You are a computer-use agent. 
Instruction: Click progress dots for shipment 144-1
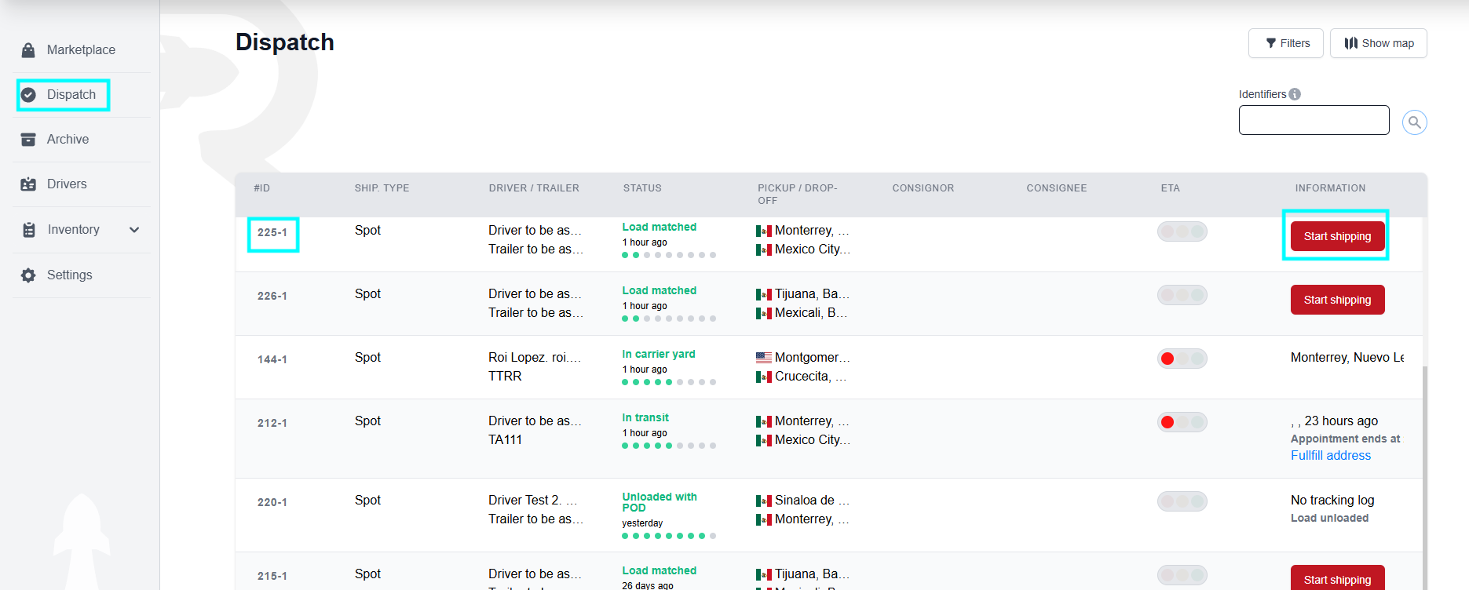[669, 382]
